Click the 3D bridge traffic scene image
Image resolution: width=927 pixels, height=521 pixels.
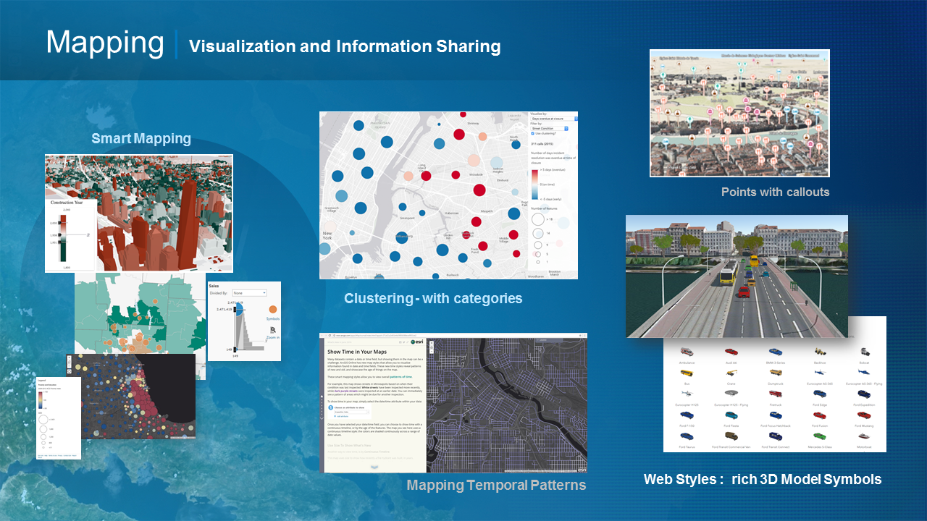coord(737,276)
